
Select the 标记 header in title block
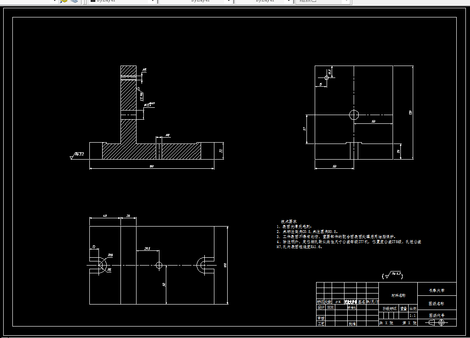coord(320,302)
